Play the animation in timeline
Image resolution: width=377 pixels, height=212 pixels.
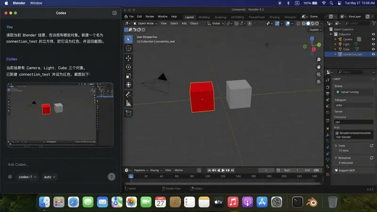tap(223, 170)
